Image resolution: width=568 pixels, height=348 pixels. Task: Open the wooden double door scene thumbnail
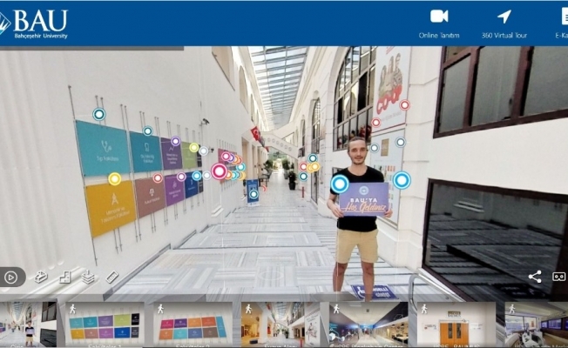(454, 325)
